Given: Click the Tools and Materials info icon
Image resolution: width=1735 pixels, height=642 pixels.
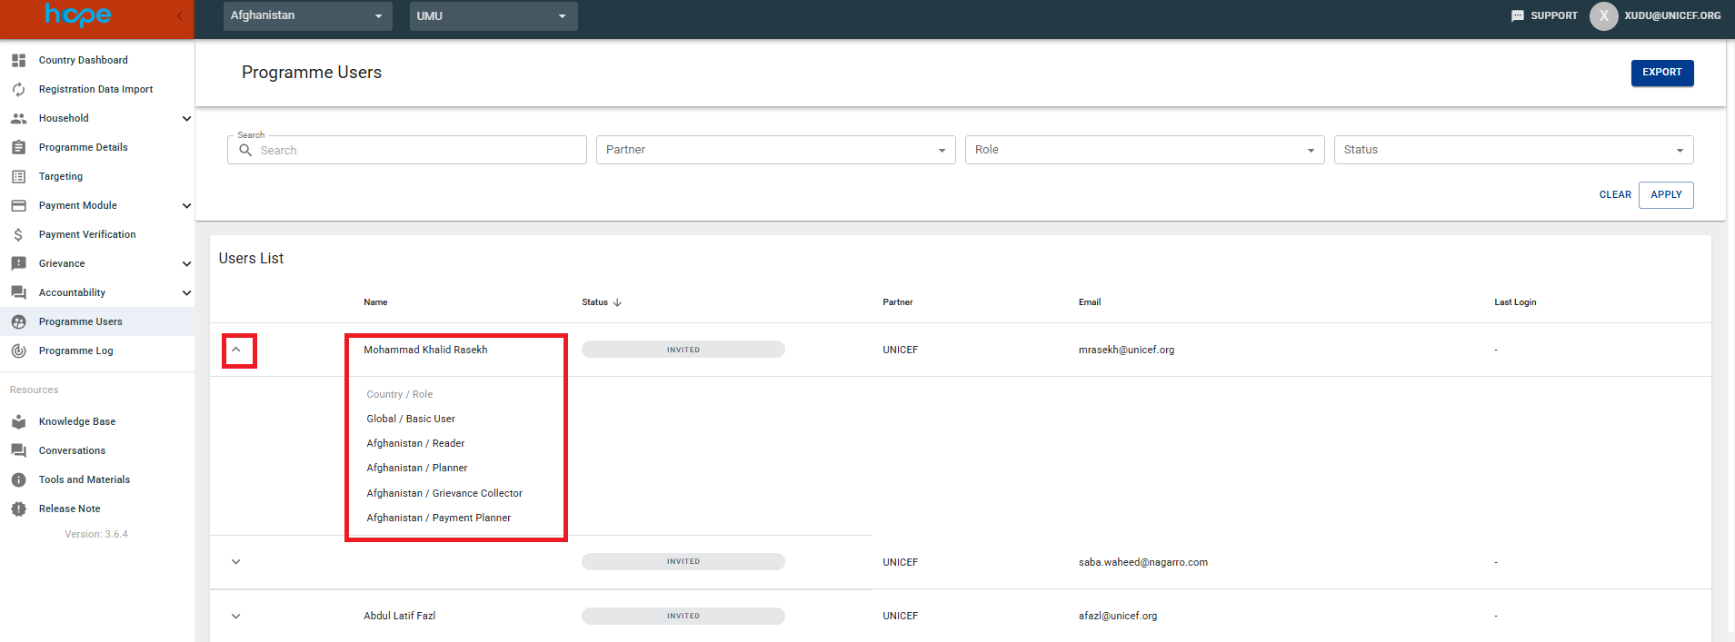Looking at the screenshot, I should (x=18, y=479).
